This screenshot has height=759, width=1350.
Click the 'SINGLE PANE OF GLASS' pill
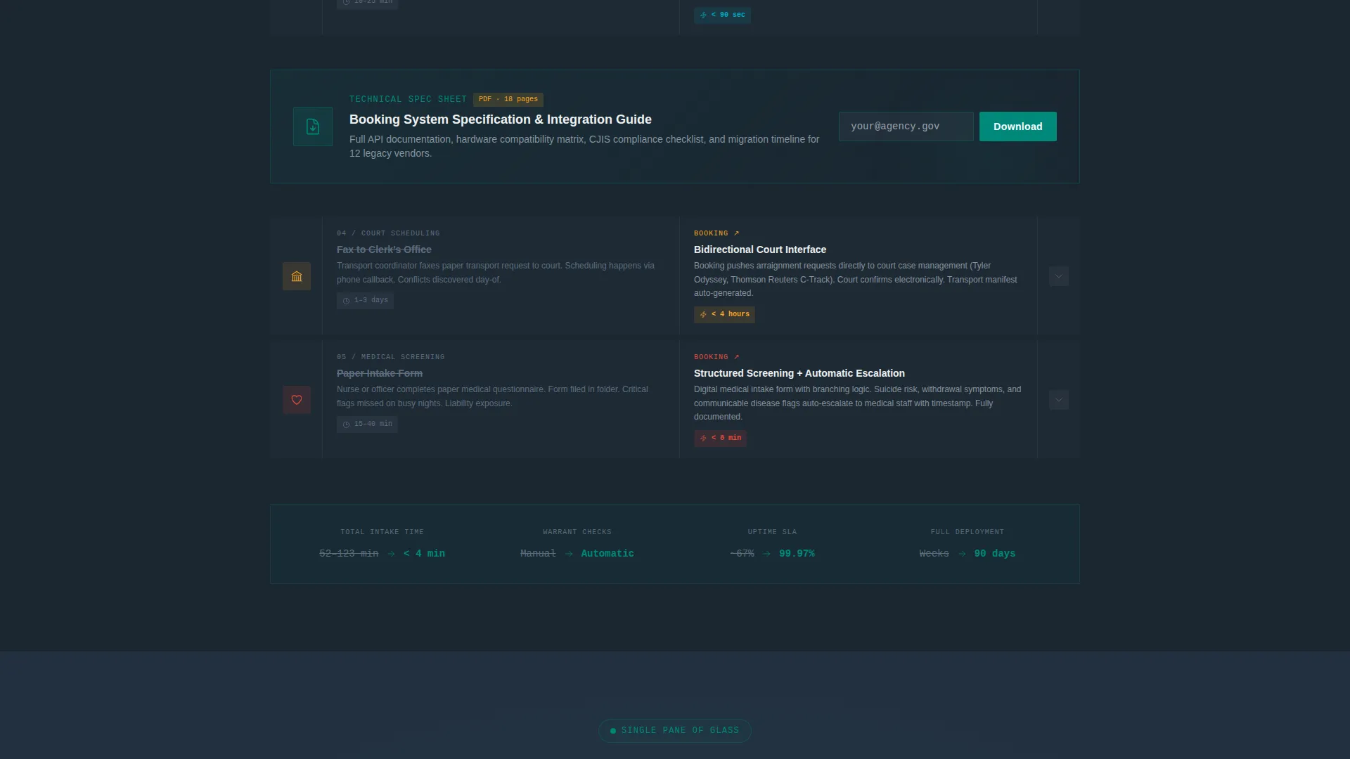pos(675,730)
